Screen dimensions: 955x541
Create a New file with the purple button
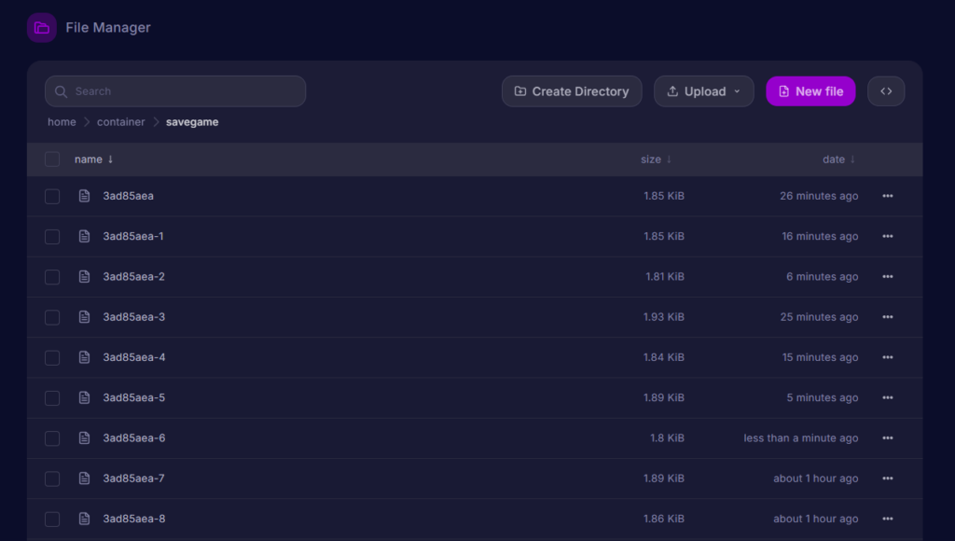810,91
